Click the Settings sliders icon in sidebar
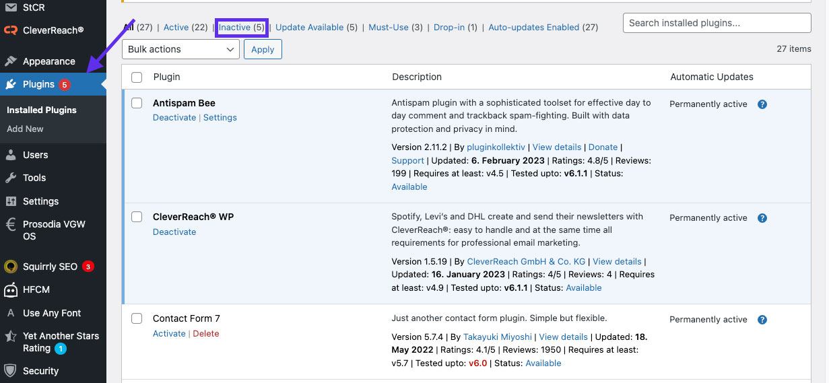829x383 pixels. pos(10,201)
